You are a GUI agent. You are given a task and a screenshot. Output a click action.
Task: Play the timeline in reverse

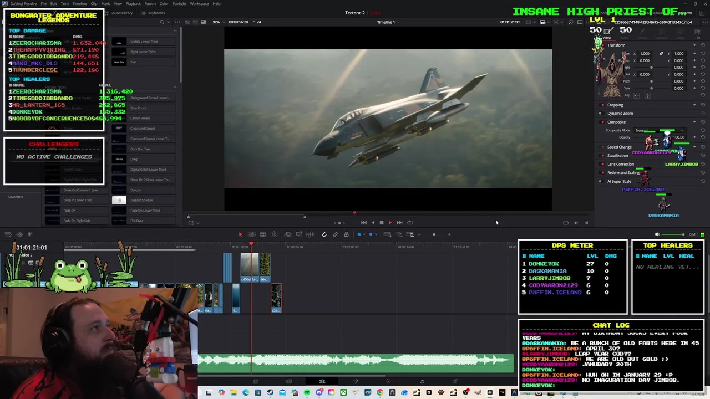pyautogui.click(x=373, y=223)
